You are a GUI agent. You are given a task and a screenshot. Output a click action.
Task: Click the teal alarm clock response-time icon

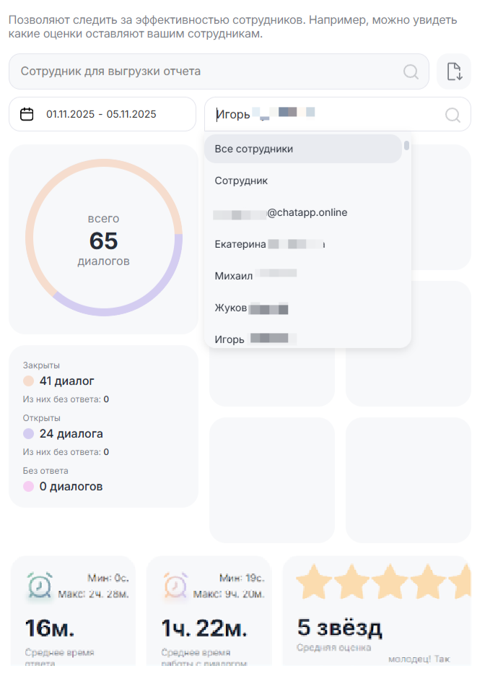(39, 585)
